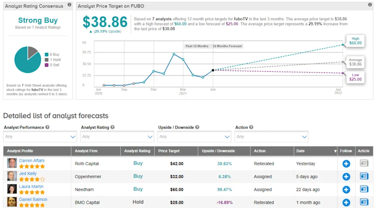Open Laura Martin analyst profile link

(32, 187)
